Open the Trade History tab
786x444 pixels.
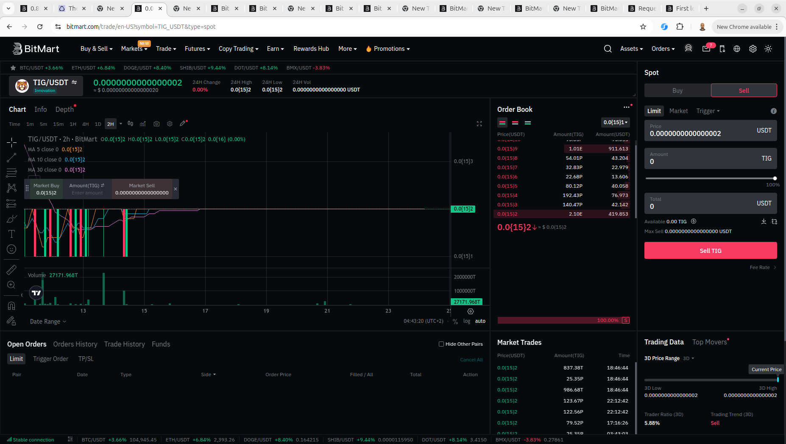coord(125,344)
